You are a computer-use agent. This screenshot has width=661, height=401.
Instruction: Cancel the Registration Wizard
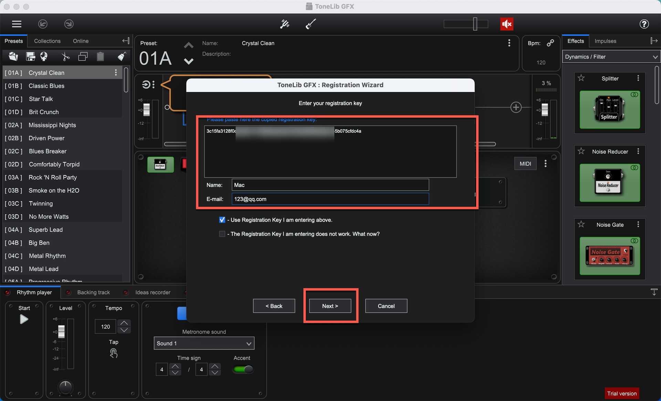pyautogui.click(x=386, y=306)
